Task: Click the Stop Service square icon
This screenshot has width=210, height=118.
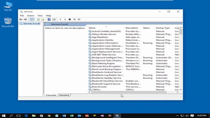Action: pyautogui.click(x=70, y=19)
